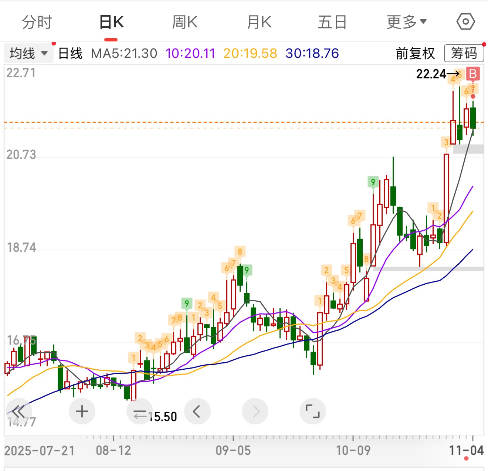Switch to the 周K tab

(x=185, y=22)
